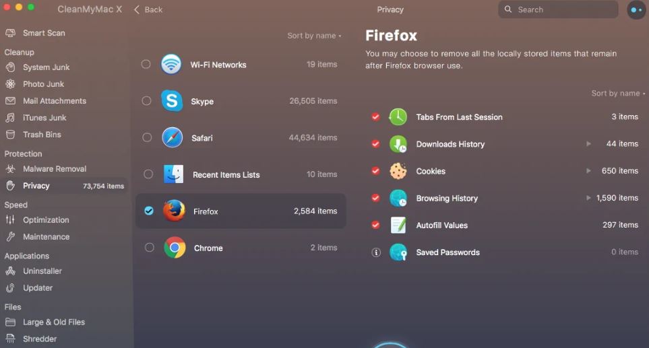Click the Downloads History icon
The height and width of the screenshot is (348, 649).
coord(398,144)
